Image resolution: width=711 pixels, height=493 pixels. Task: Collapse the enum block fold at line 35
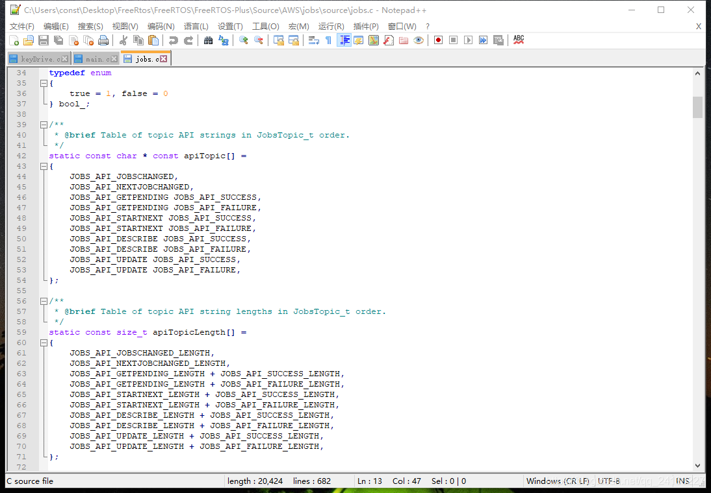44,83
